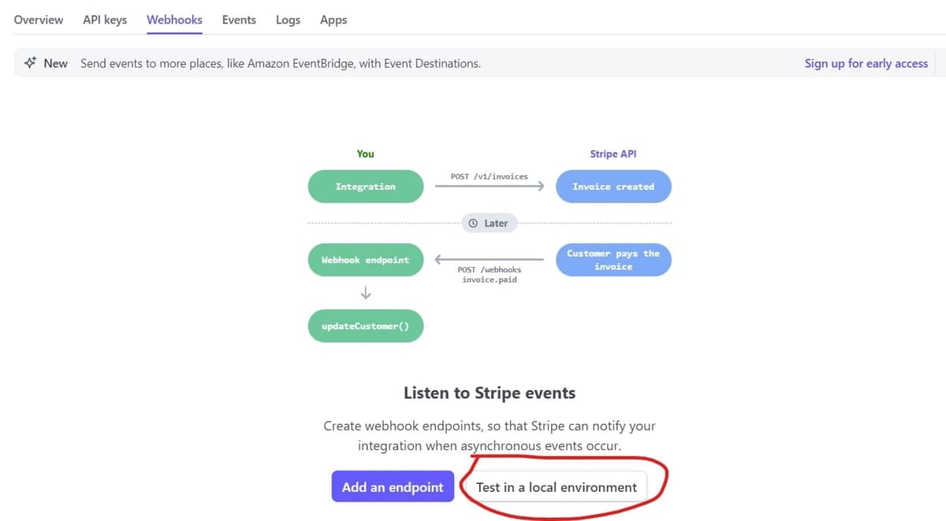Click the down arrow under Webhook endpoint
This screenshot has width=946, height=521.
coord(365,293)
